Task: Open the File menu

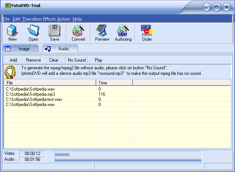Action: click(x=6, y=19)
